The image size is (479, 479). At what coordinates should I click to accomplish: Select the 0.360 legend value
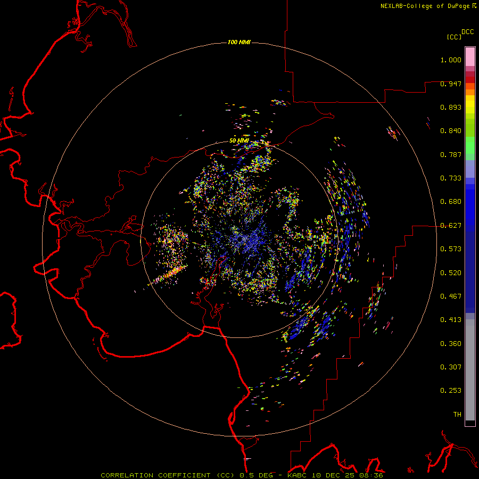451,344
